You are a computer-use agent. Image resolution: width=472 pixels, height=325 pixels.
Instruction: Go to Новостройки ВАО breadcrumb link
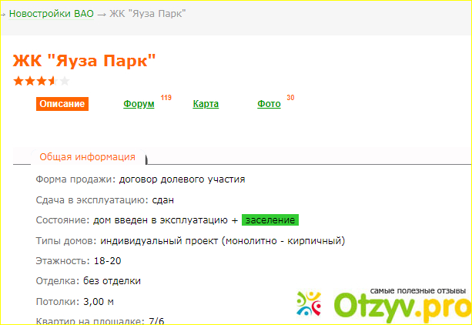(51, 14)
